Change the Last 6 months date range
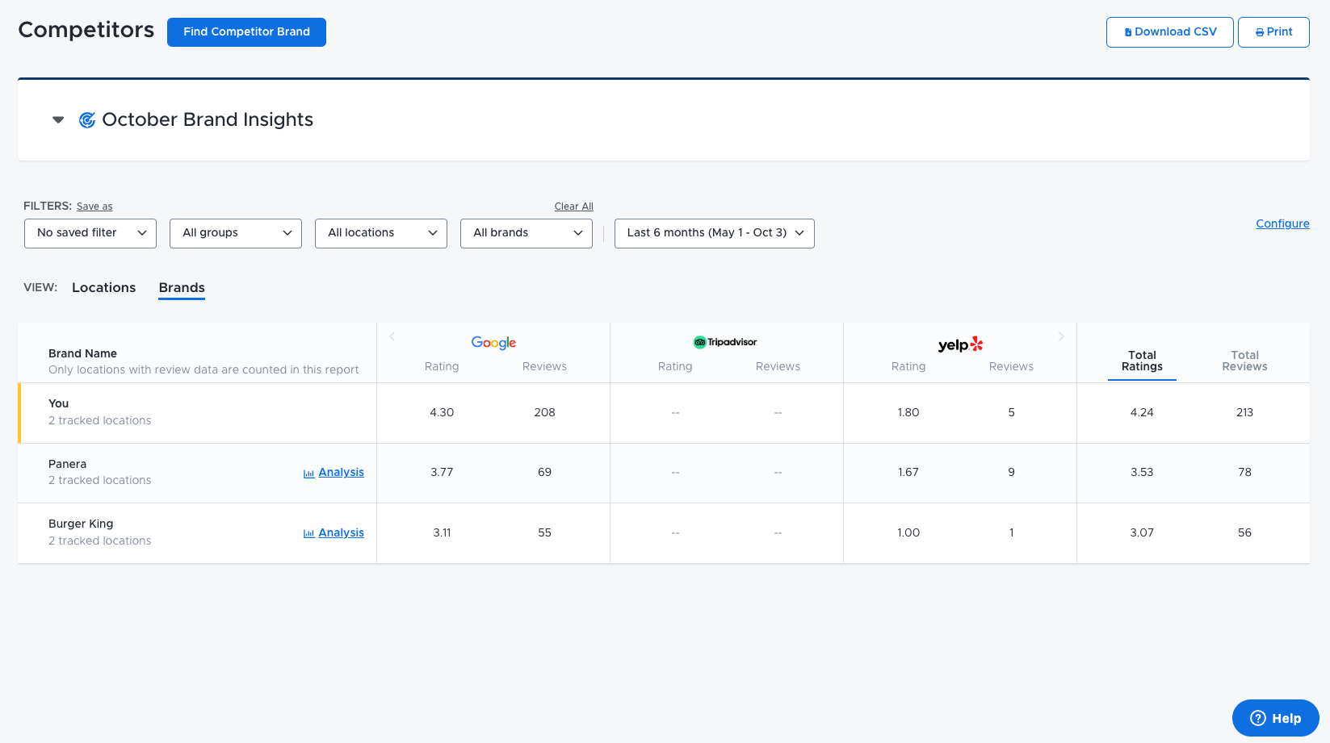Screen dimensions: 1330x743 coord(715,233)
